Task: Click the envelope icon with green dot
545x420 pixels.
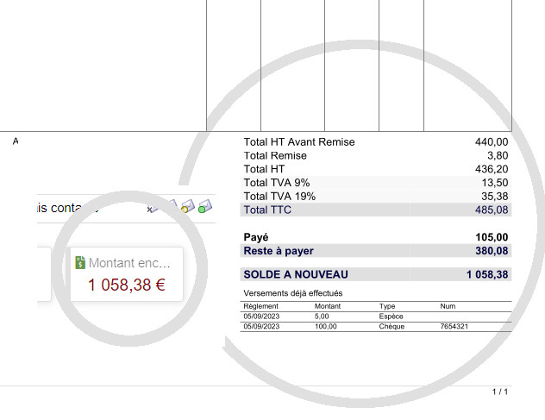Action: 204,206
